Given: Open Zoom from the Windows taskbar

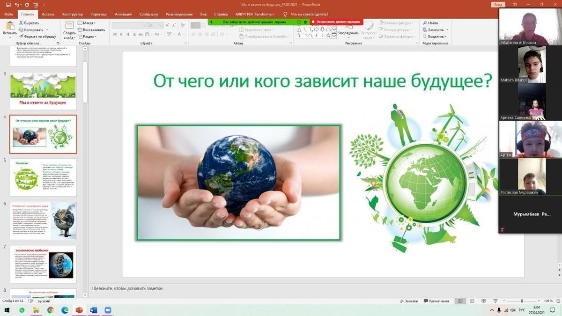Looking at the screenshot, I should tap(108, 310).
